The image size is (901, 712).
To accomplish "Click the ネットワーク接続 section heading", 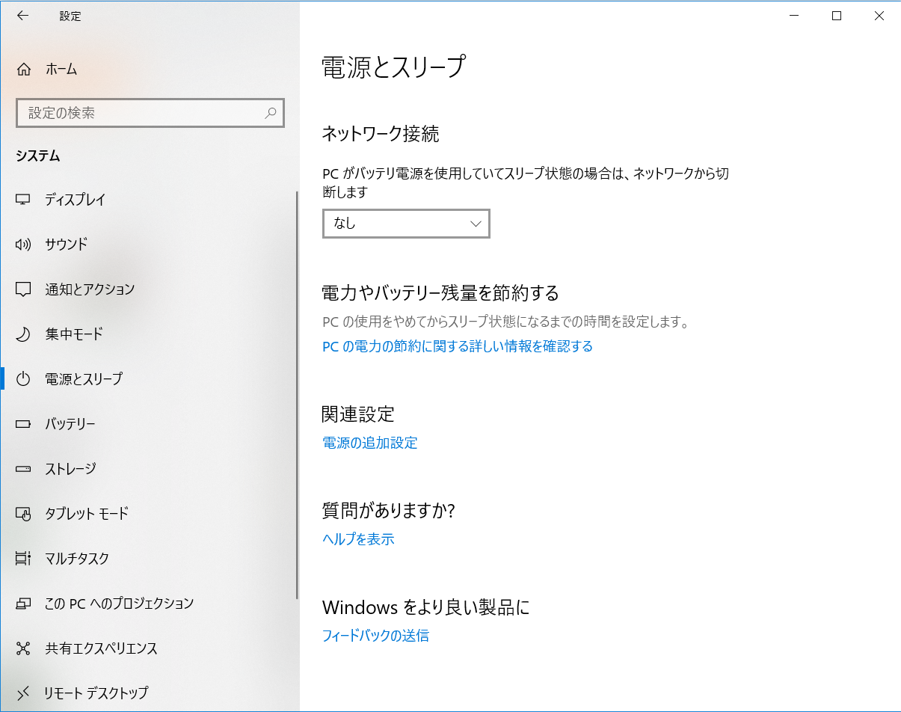I will point(381,134).
